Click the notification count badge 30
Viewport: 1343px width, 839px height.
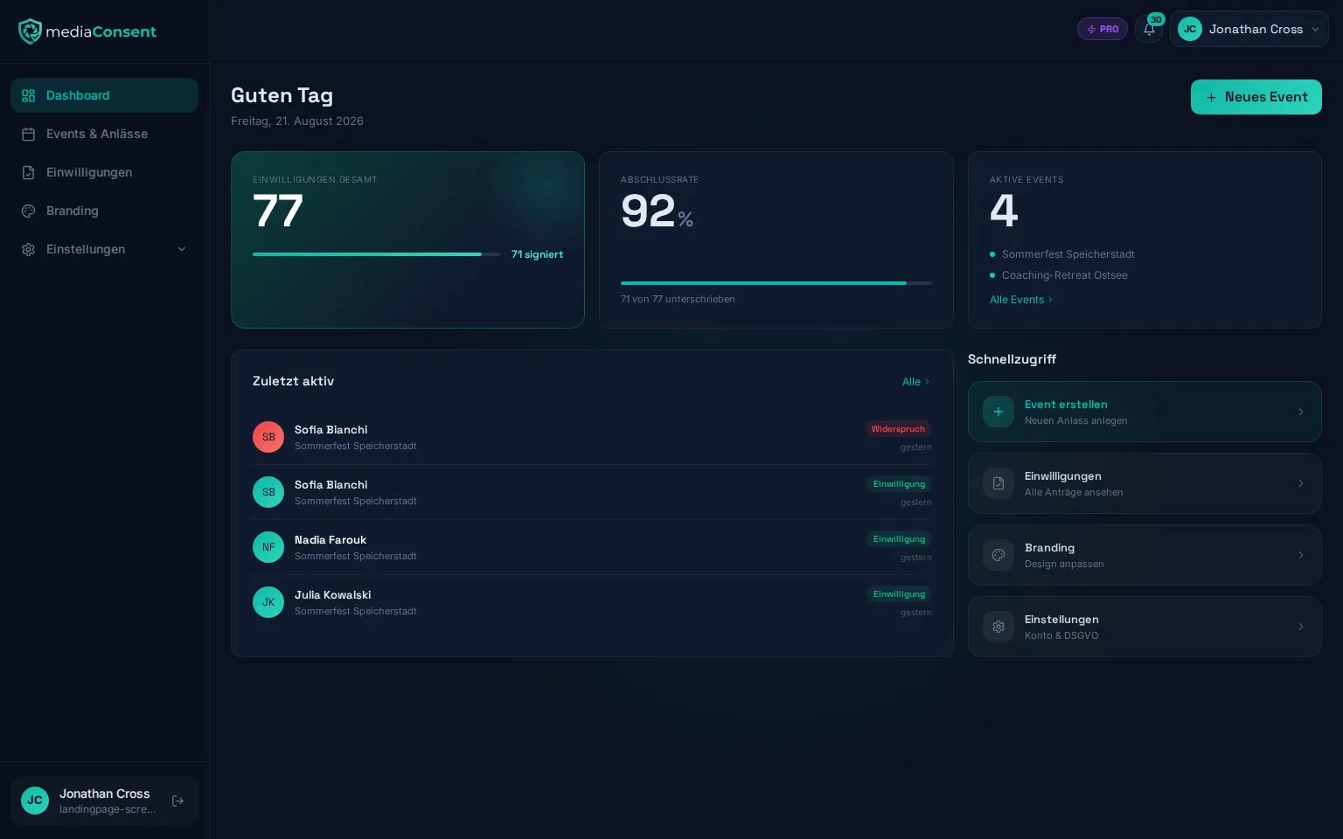coord(1156,19)
